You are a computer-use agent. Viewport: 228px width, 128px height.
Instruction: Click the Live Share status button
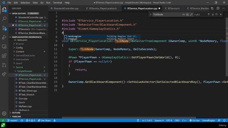44,121
